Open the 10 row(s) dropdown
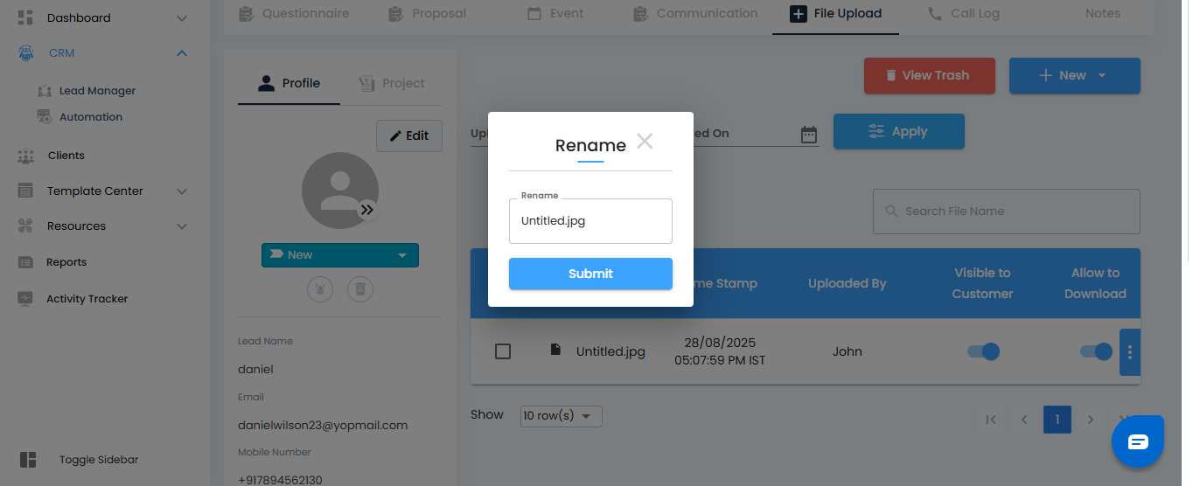This screenshot has width=1193, height=486. [561, 415]
